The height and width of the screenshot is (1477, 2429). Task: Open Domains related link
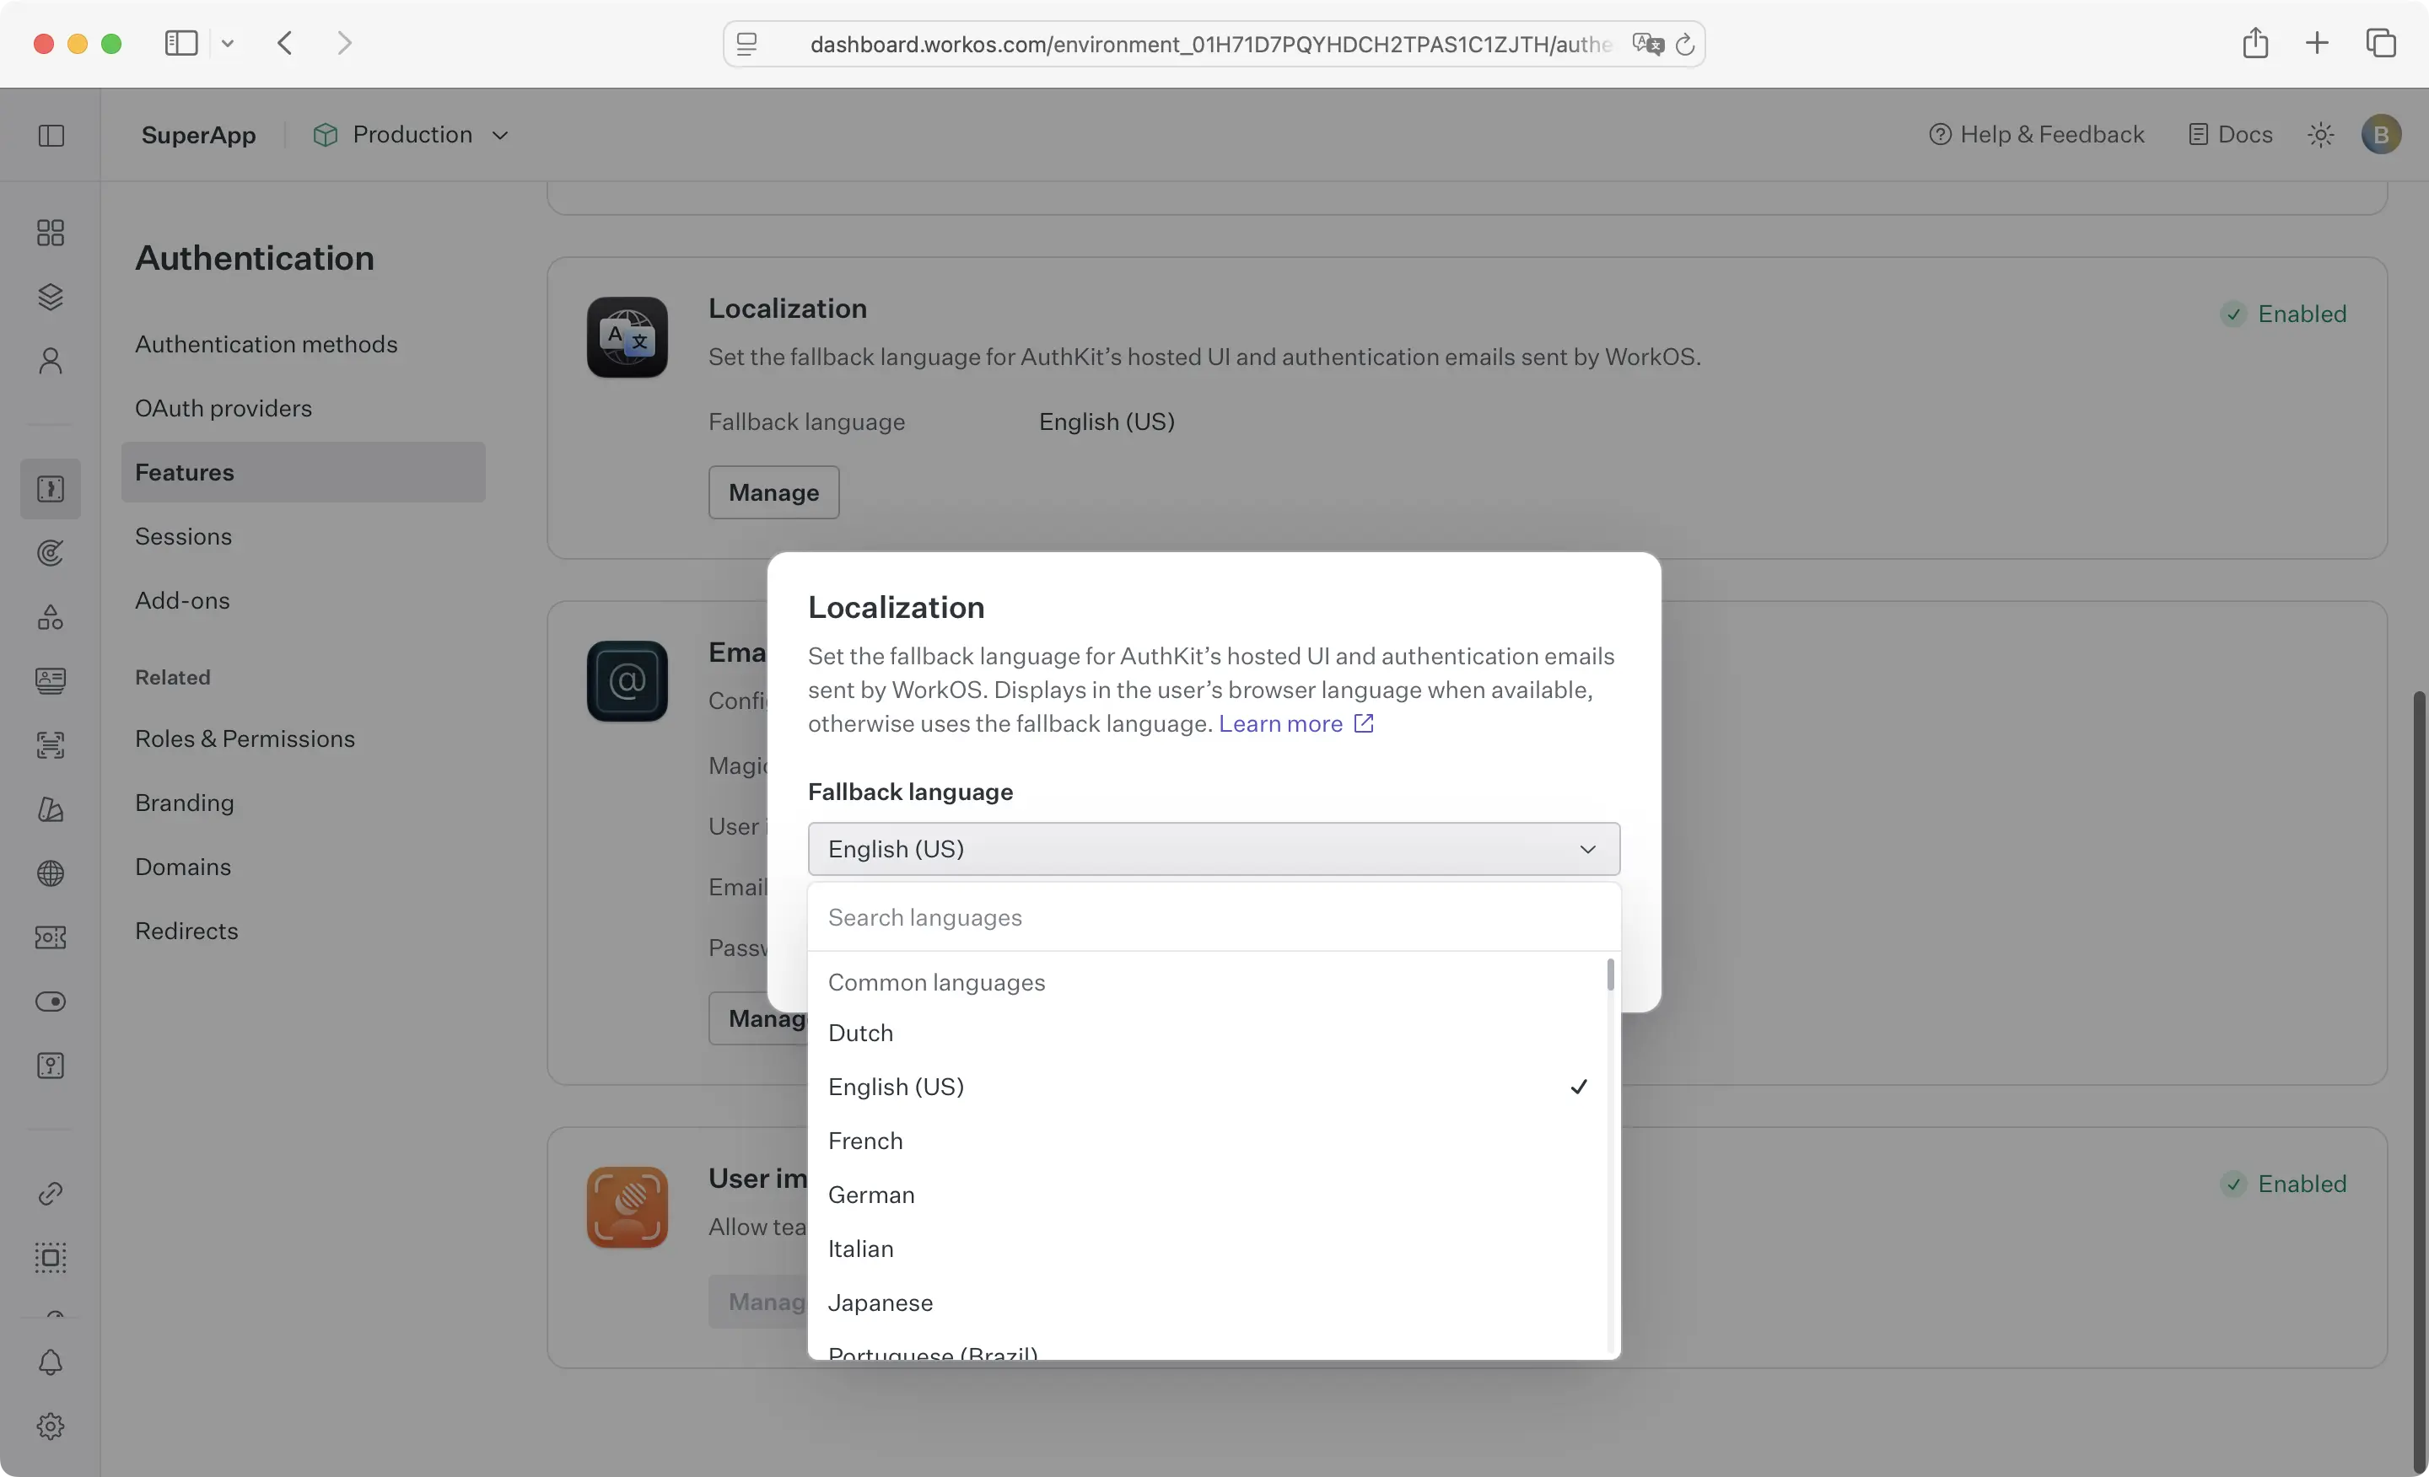pyautogui.click(x=183, y=867)
